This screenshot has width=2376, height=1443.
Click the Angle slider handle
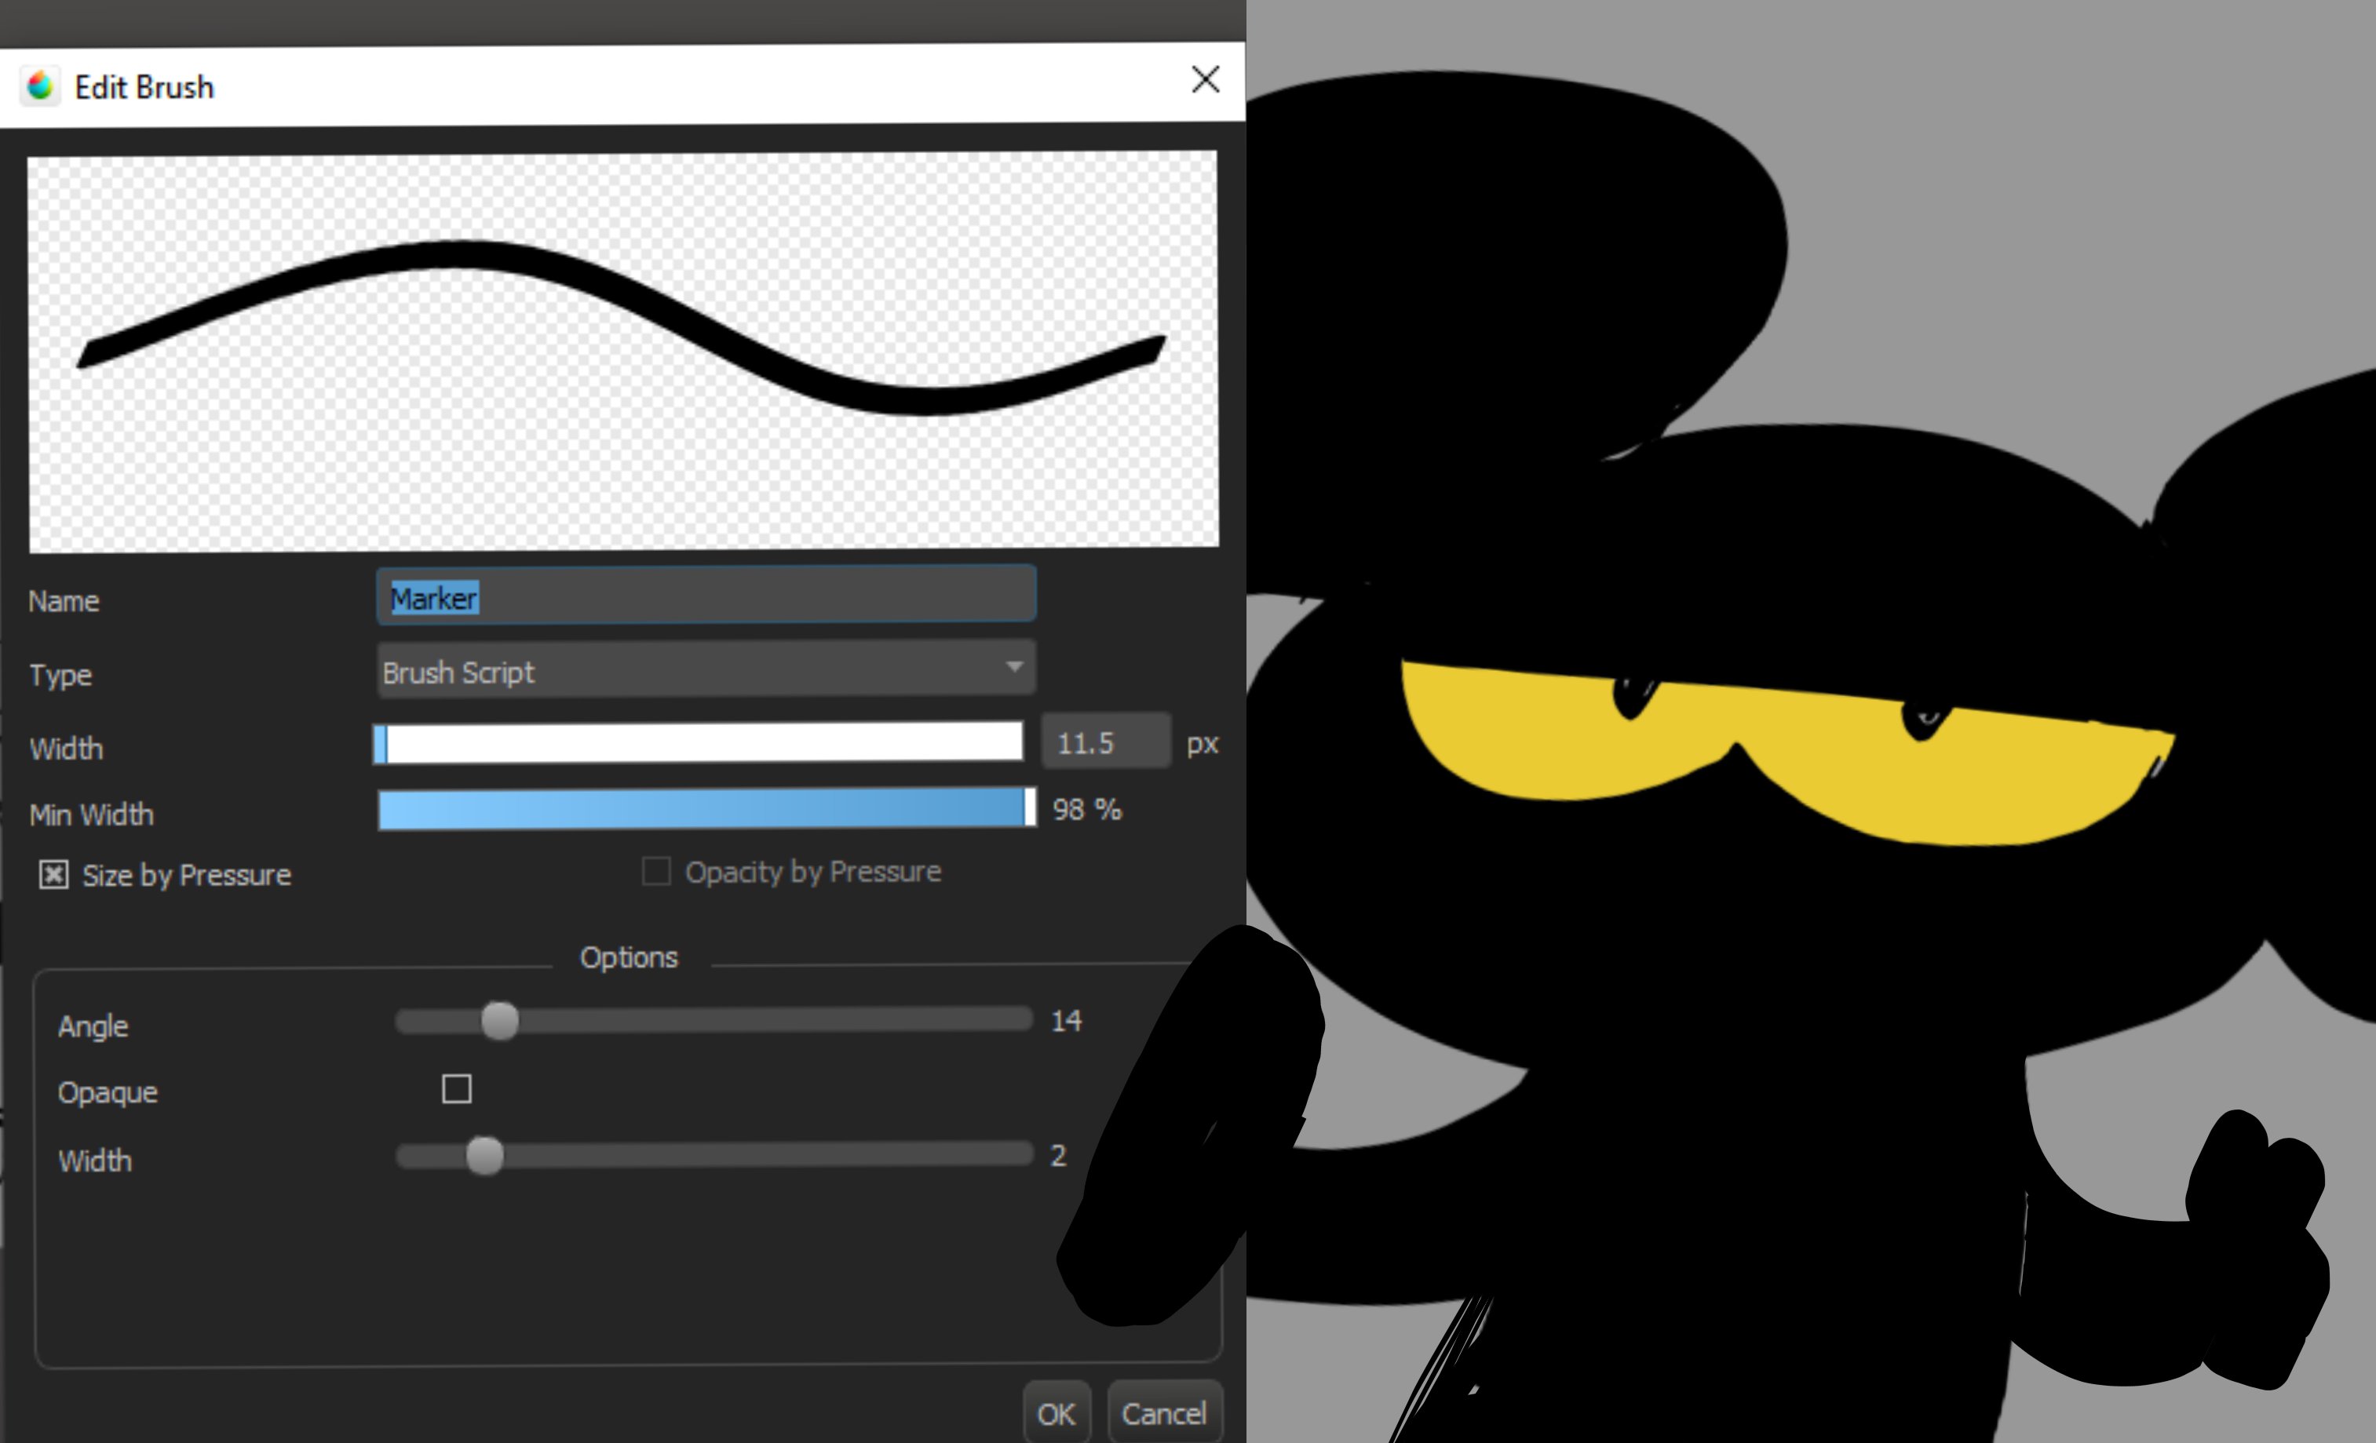499,1021
